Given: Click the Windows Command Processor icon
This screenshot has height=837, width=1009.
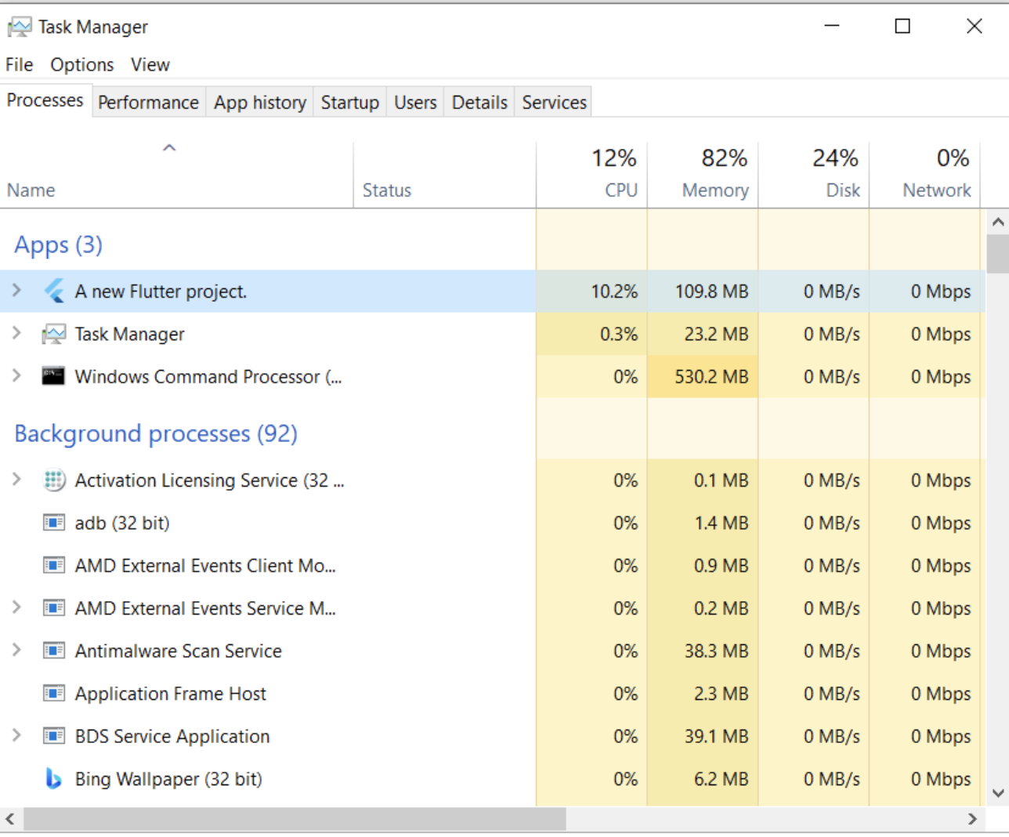Looking at the screenshot, I should pyautogui.click(x=53, y=375).
